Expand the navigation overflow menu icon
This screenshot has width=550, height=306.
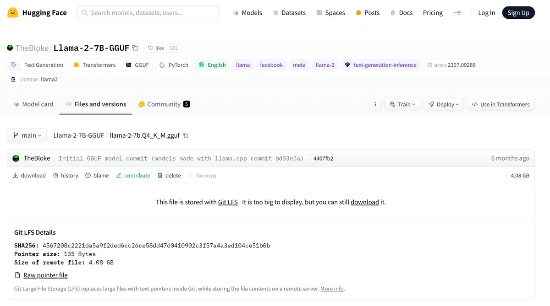(x=457, y=13)
